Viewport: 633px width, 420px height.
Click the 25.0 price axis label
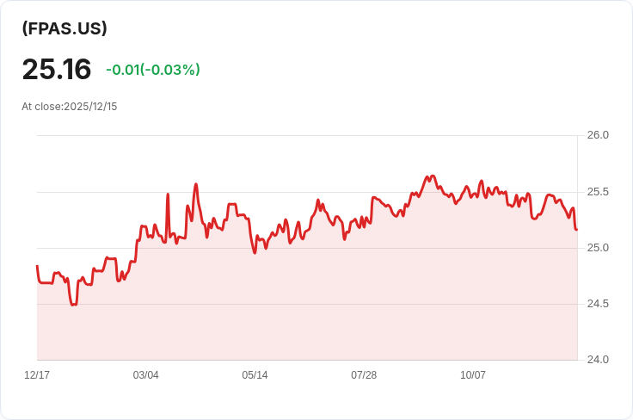598,248
